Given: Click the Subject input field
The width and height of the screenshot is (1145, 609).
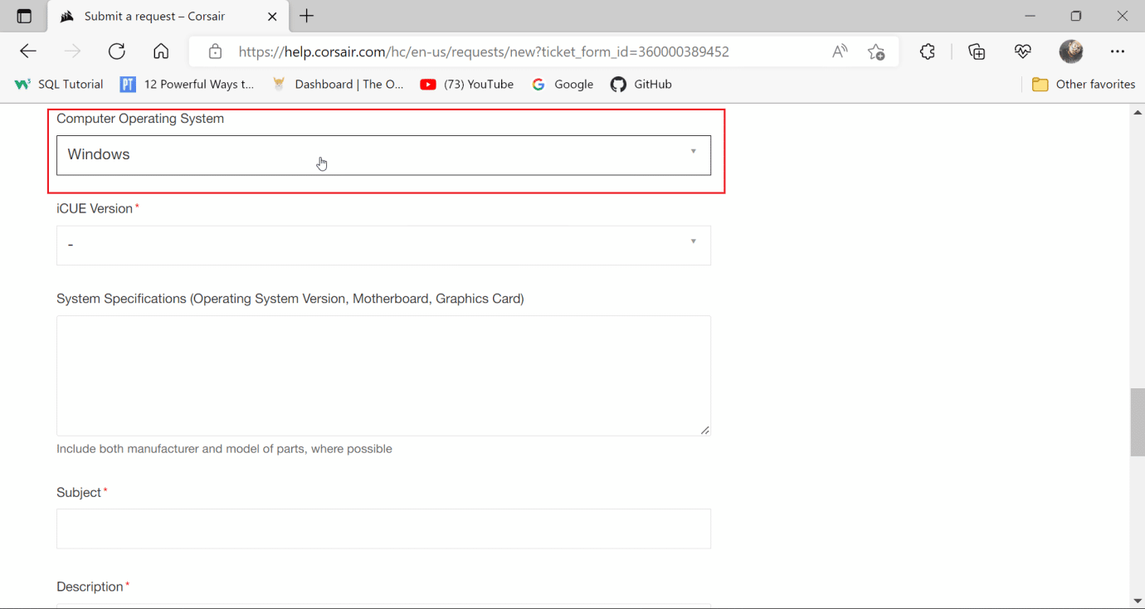Looking at the screenshot, I should [x=383, y=529].
